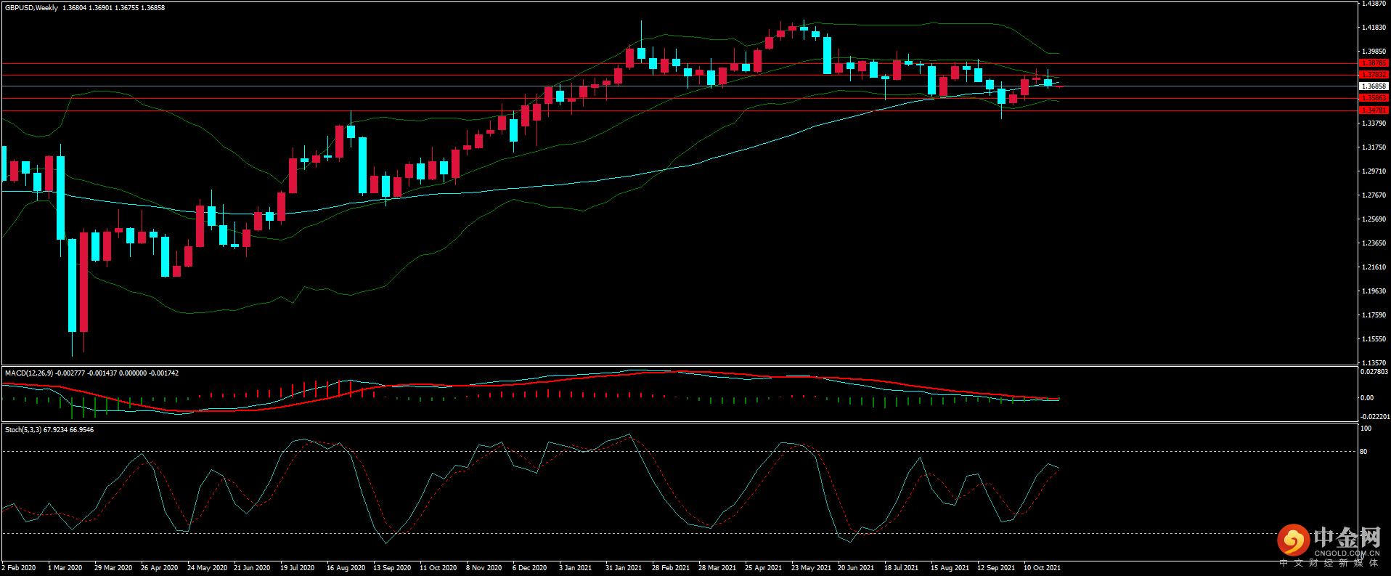Screen dimensions: 1391x576
Task: Click the 19 Jul 2020 date label
Action: (298, 568)
